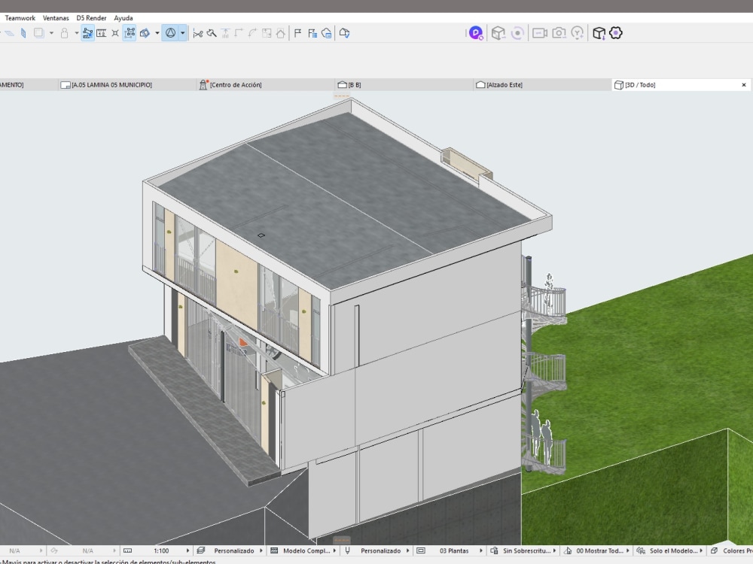Click the fillet curve tool icon

[252, 33]
